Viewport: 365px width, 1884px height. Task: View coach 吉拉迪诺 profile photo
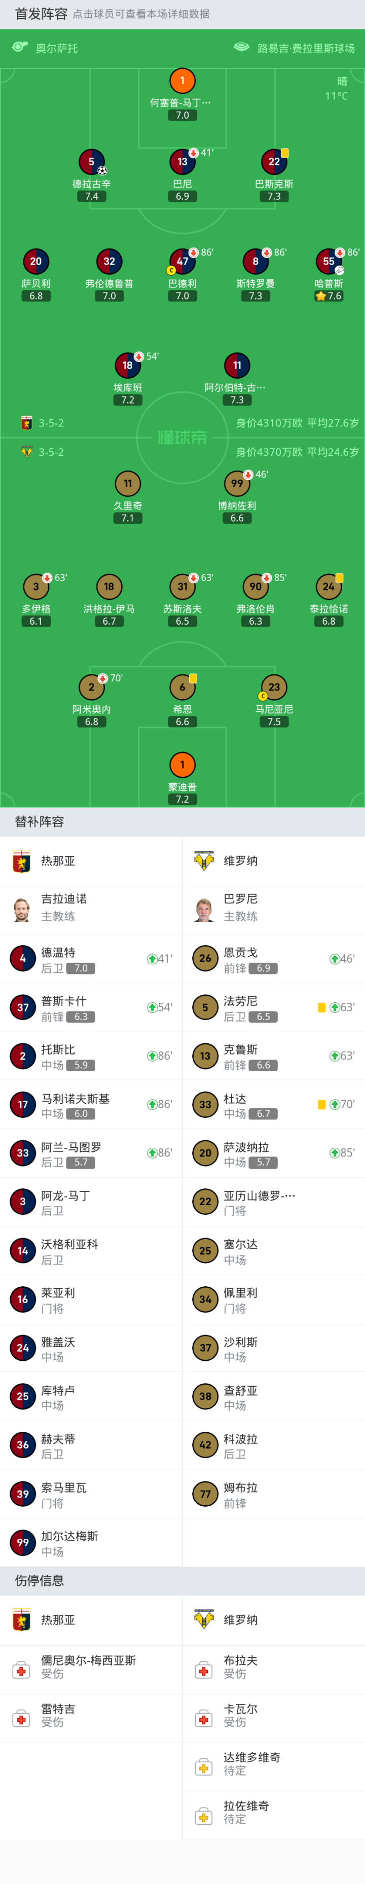pos(22,909)
